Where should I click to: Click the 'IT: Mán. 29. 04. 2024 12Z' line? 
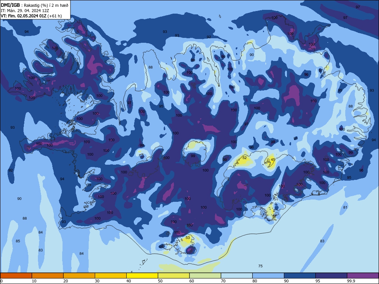(25, 11)
